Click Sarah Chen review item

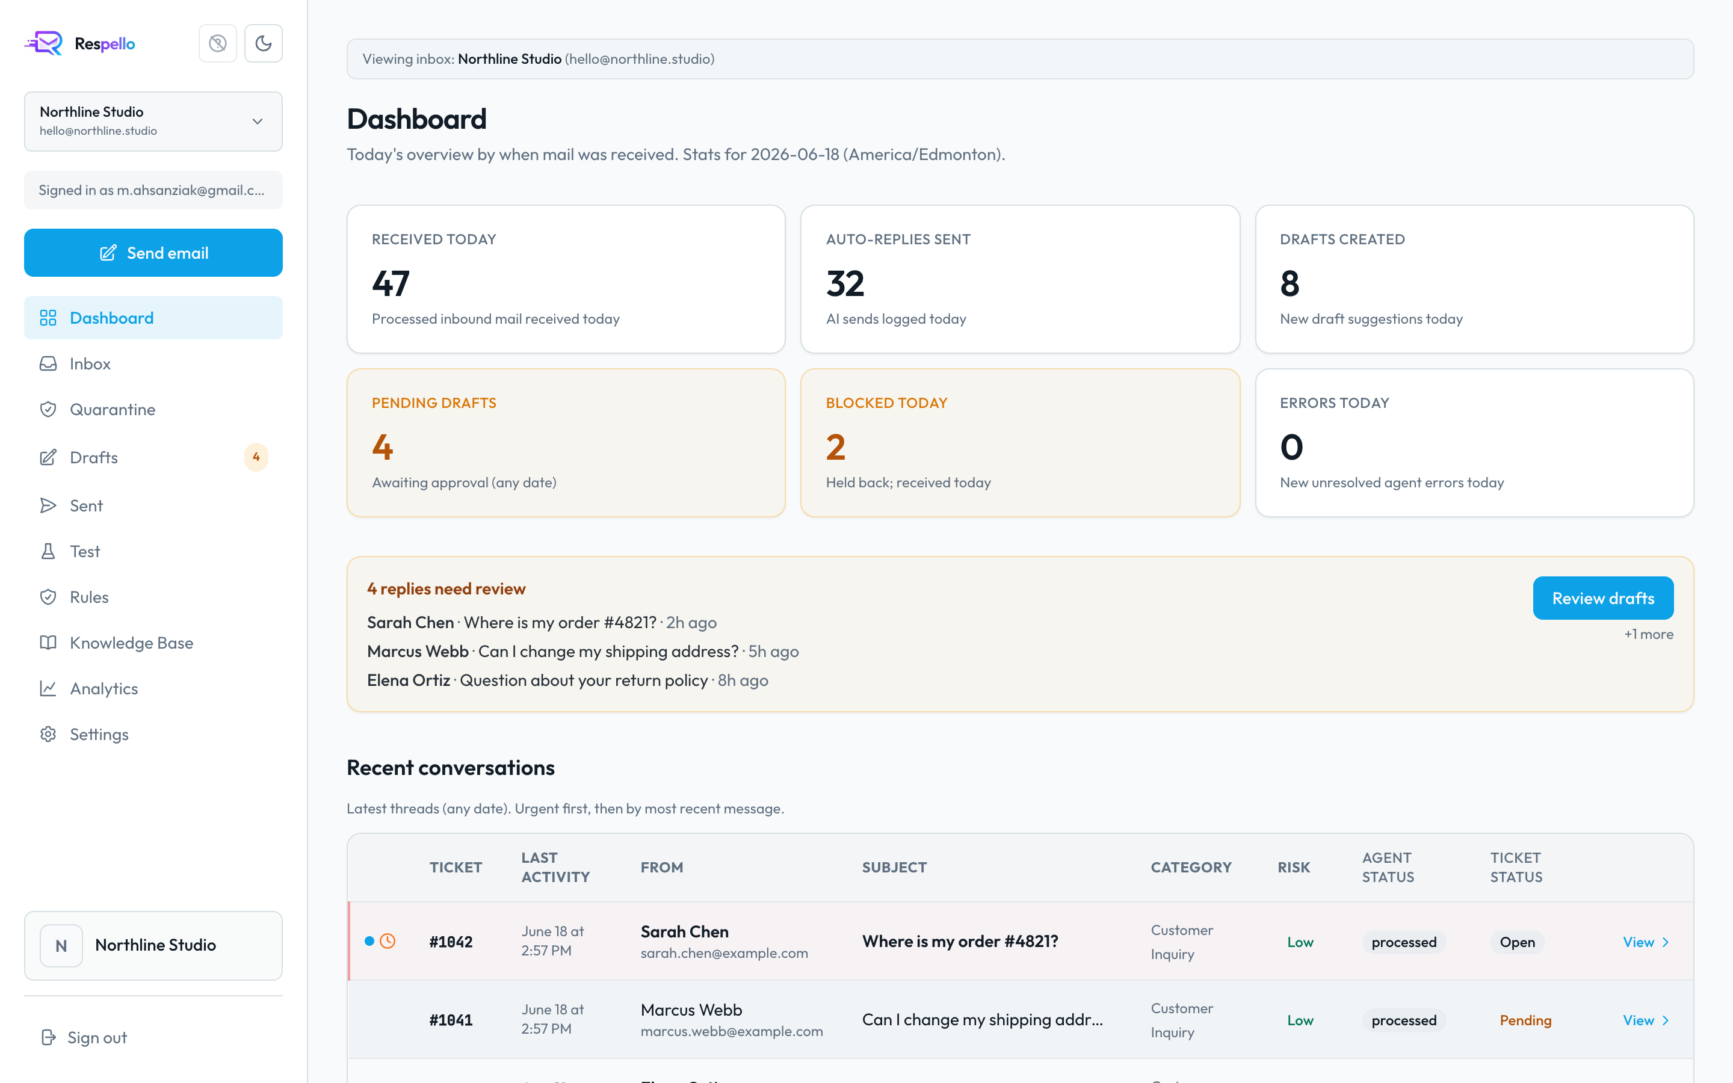[x=542, y=623]
